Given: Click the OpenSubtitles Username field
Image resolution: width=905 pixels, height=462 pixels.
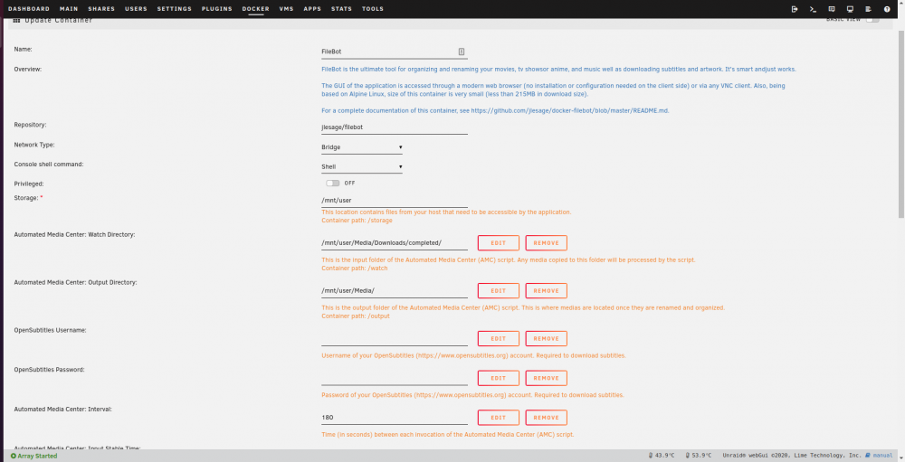Looking at the screenshot, I should [x=395, y=338].
